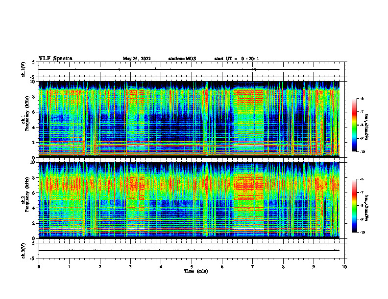Click time axis tick label "3"
This screenshot has height=299, width=388.
click(x=130, y=267)
